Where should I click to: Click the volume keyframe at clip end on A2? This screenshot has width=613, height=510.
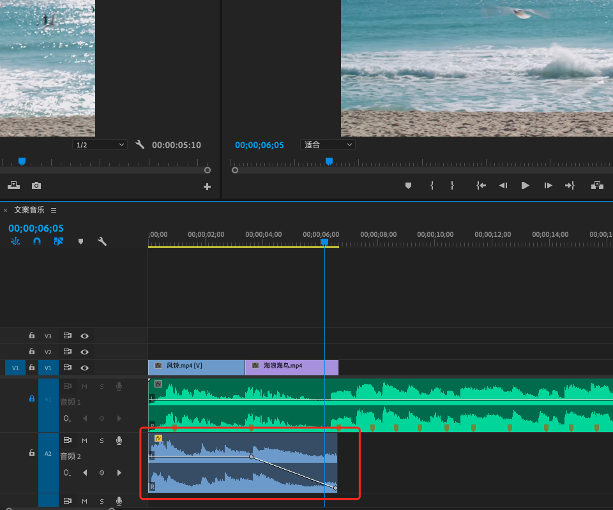tap(335, 488)
